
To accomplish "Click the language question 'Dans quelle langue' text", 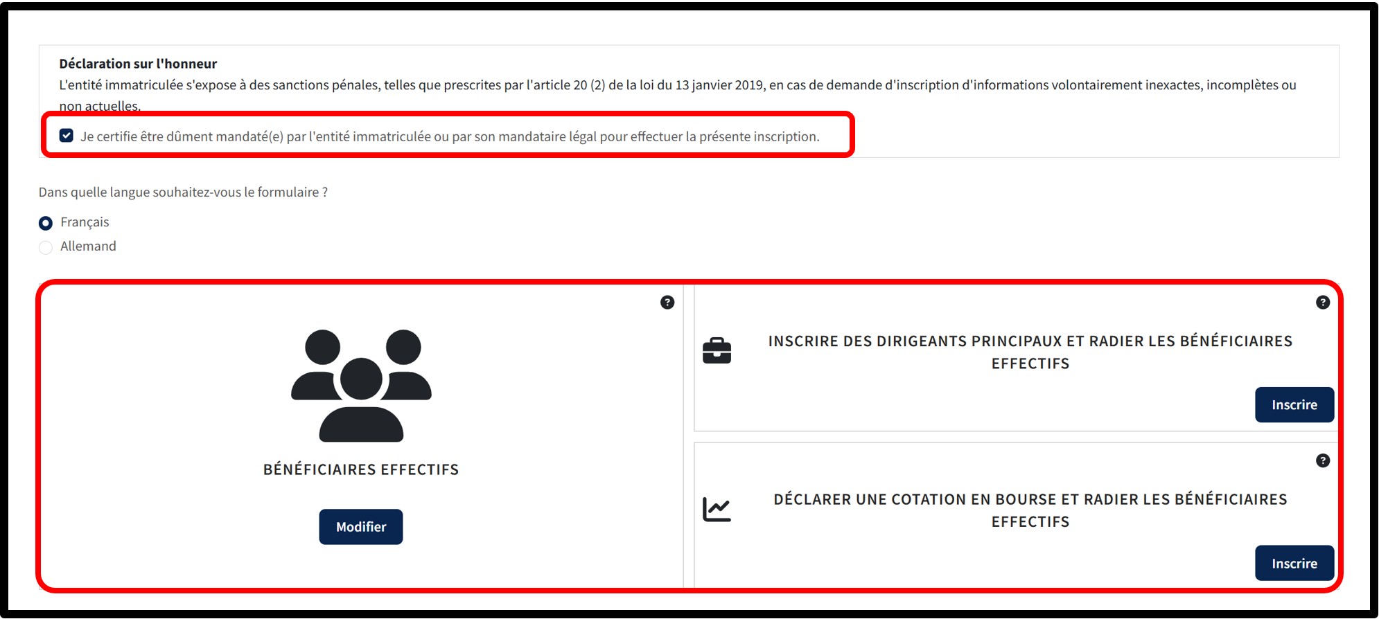I will pyautogui.click(x=183, y=192).
